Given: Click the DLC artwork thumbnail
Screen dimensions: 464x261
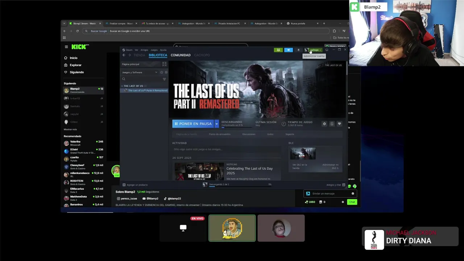Looking at the screenshot, I should point(303,154).
